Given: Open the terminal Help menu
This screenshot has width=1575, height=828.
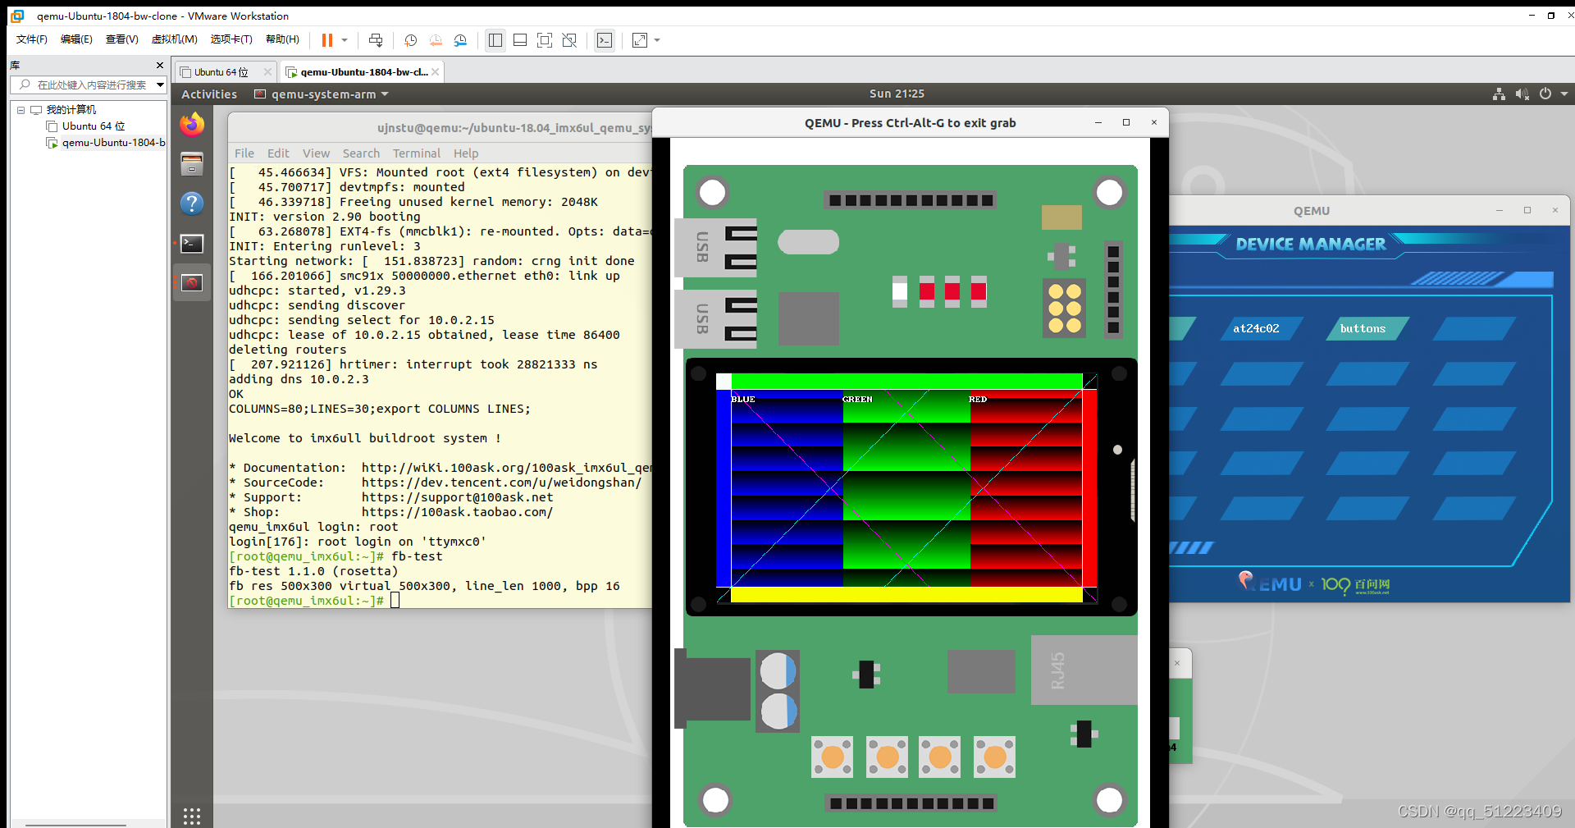Looking at the screenshot, I should pyautogui.click(x=466, y=153).
